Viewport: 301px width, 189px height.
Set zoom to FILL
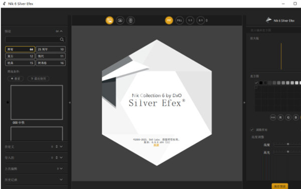coord(180,20)
